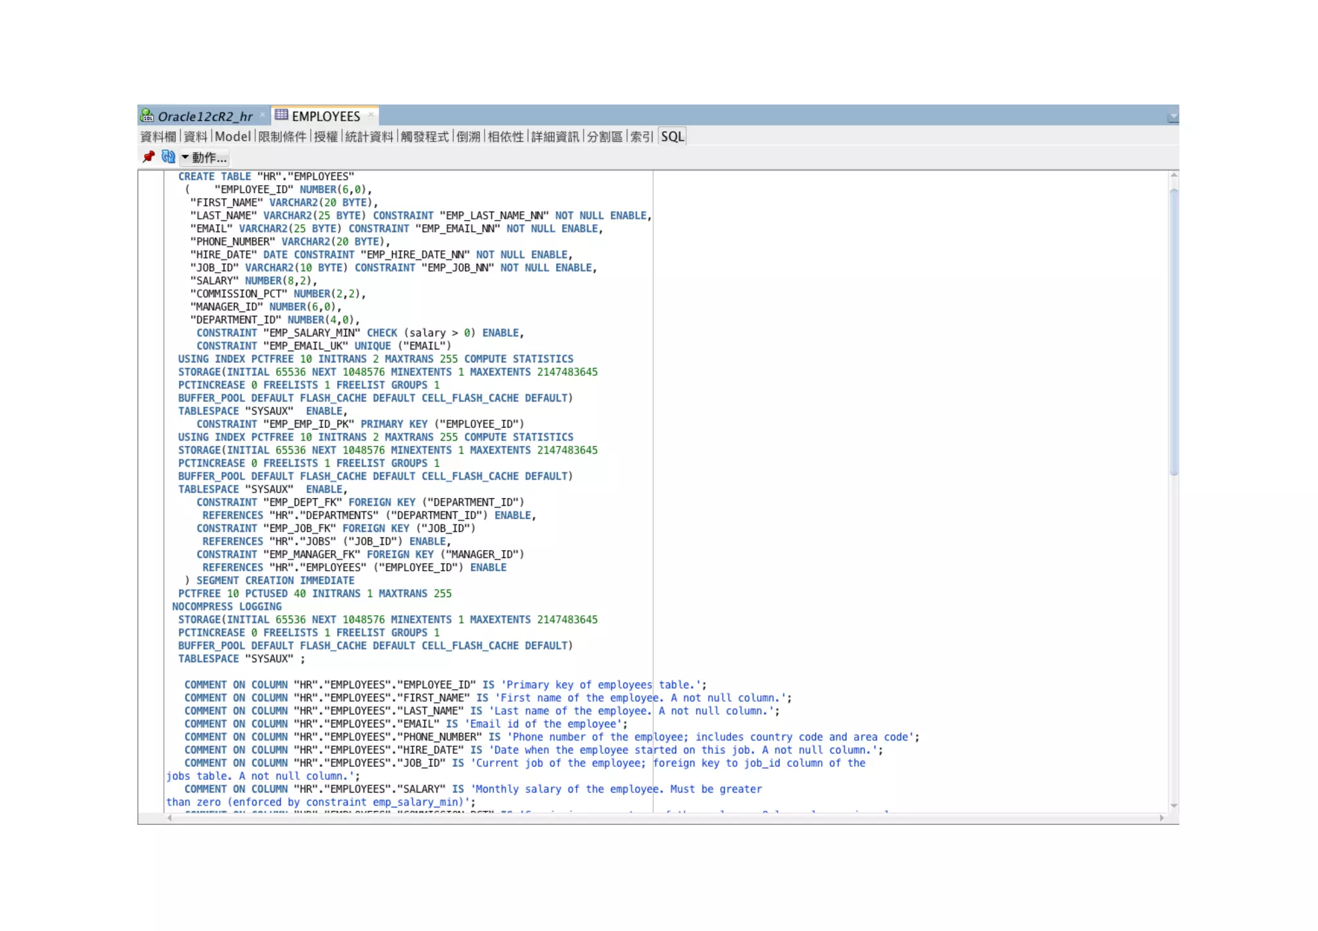
Task: Click the "EMP_JOB_NN" constraint name
Action: [x=458, y=268]
